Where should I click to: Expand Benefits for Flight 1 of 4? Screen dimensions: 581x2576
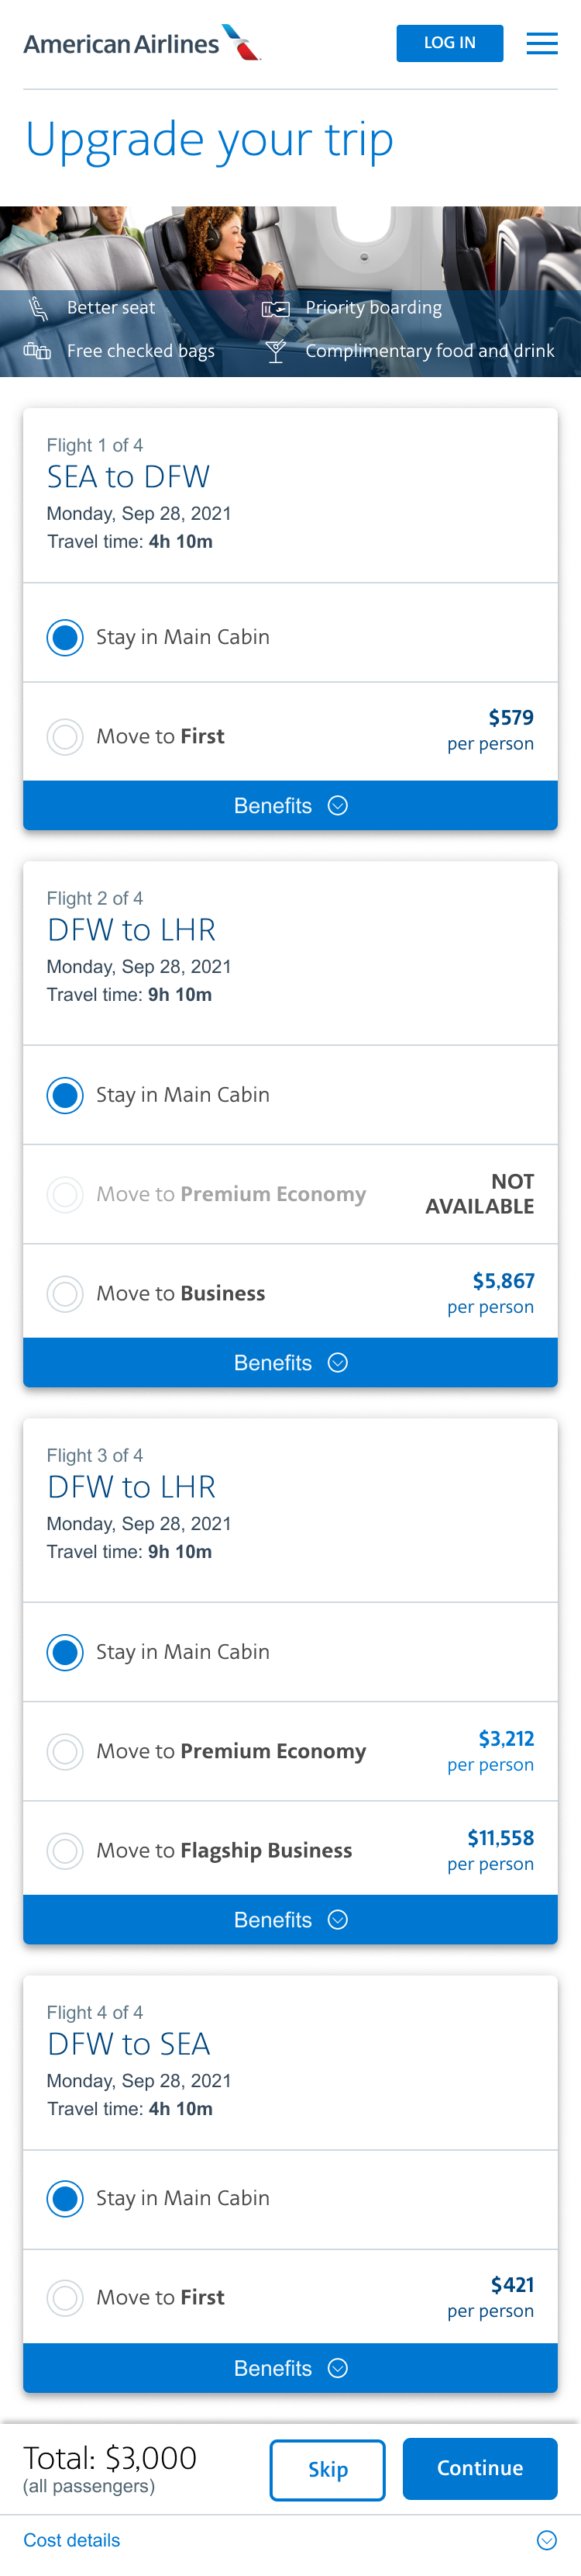point(290,806)
